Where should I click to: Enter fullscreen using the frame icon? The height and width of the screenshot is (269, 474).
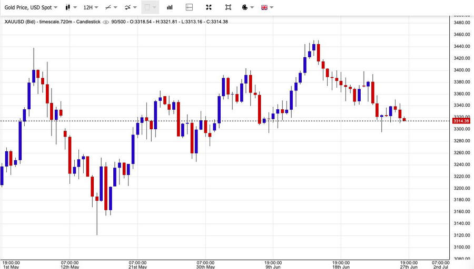click(x=228, y=7)
